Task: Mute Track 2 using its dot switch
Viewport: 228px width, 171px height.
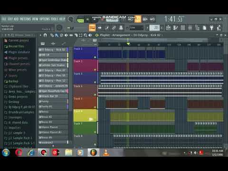Action: (x=95, y=70)
